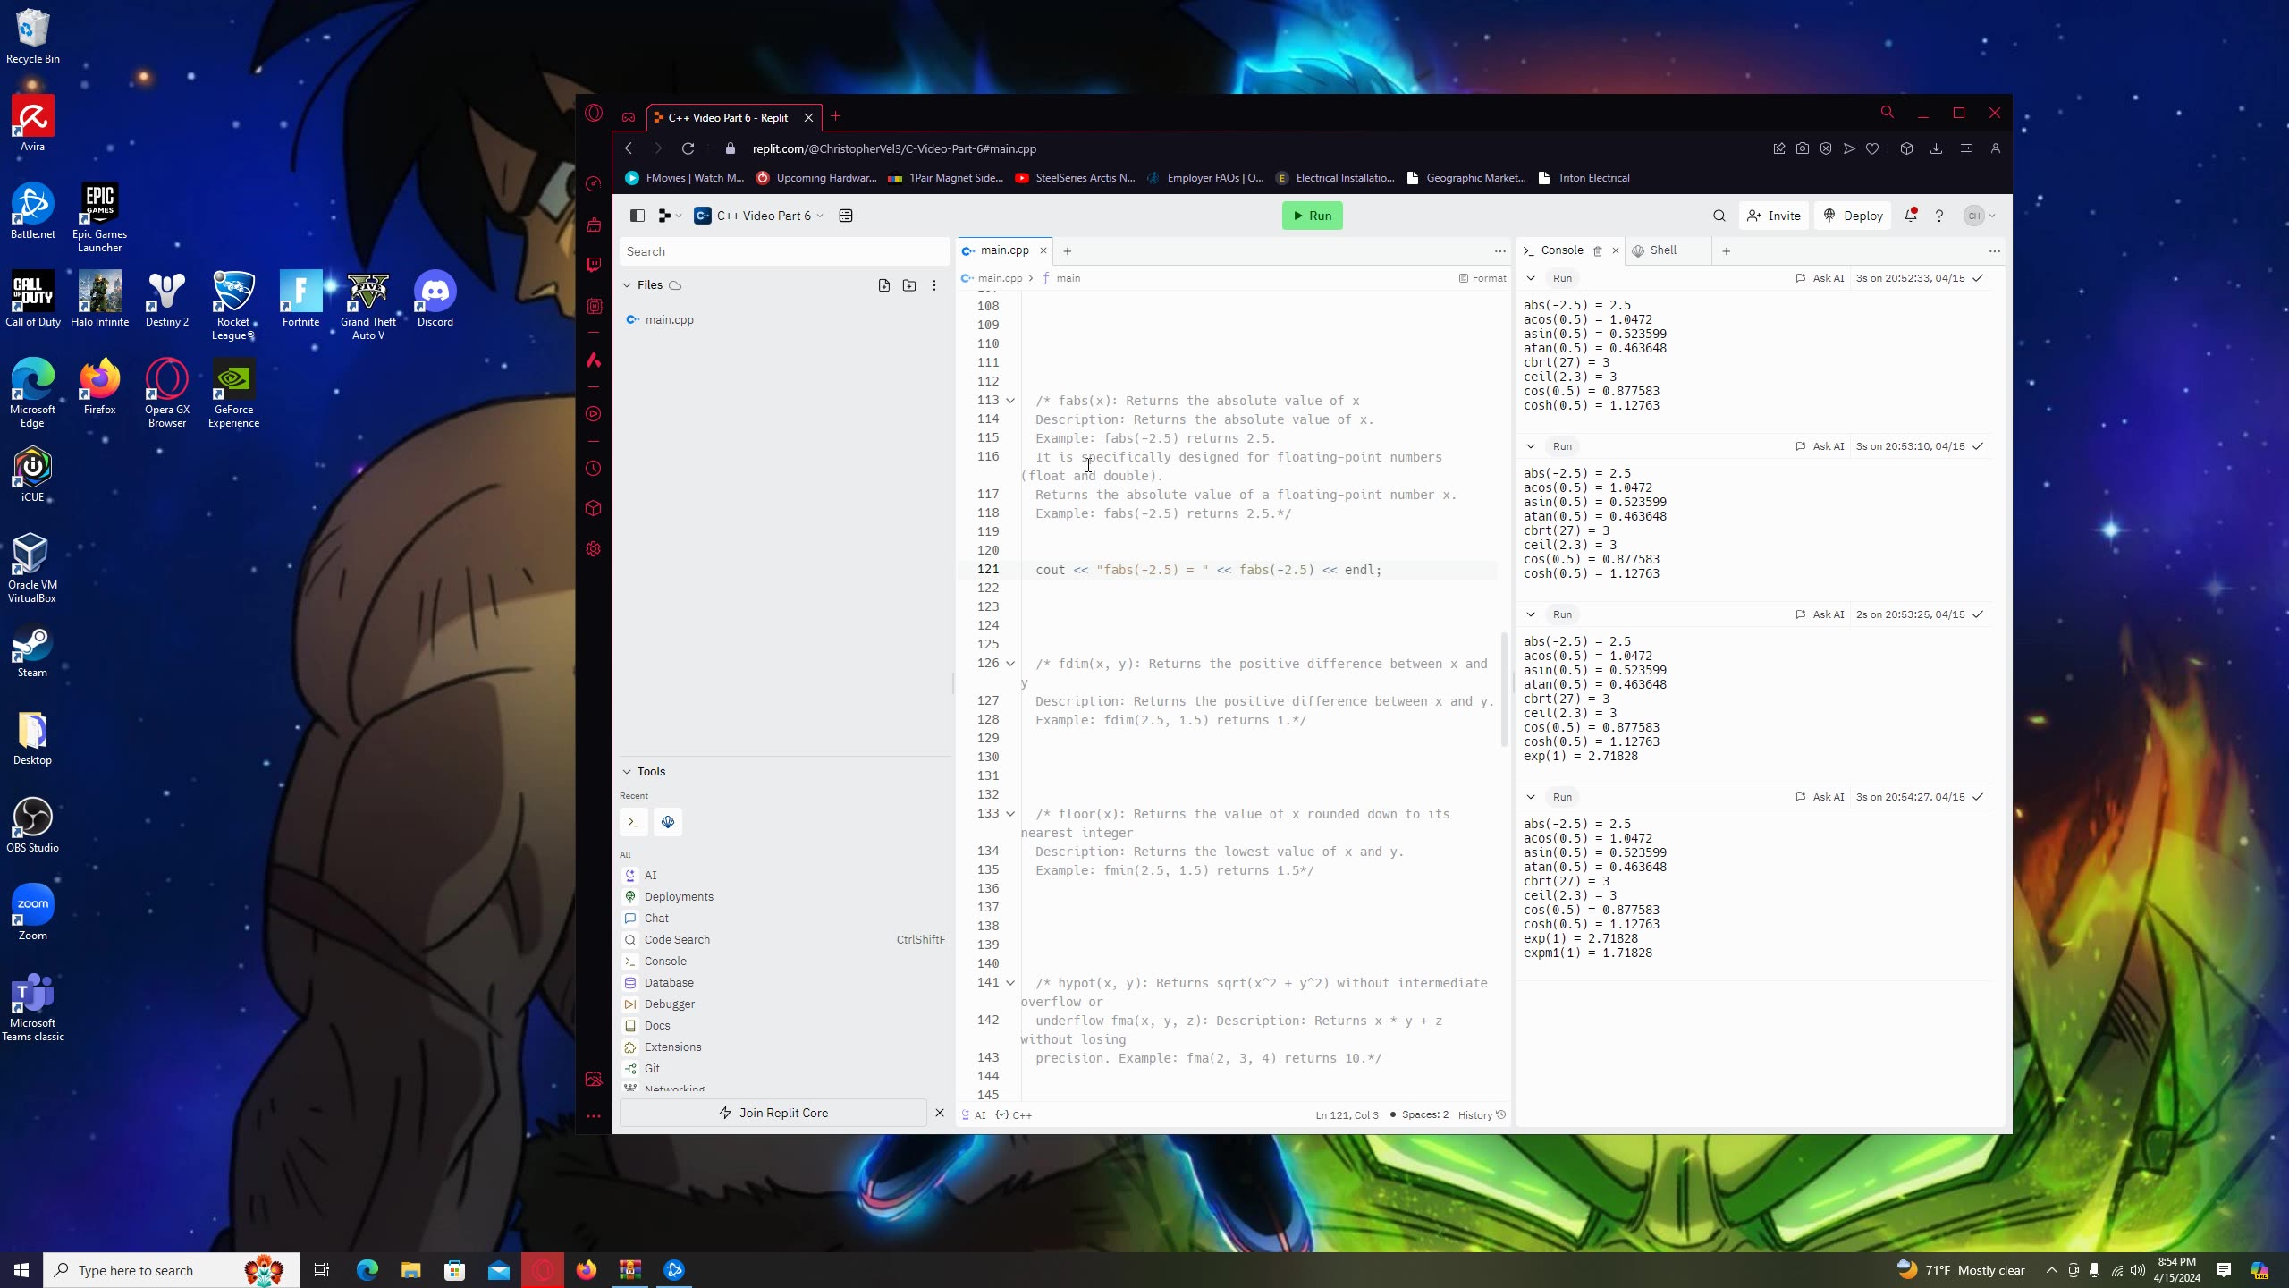Open the Shell tool icon under Recent
The image size is (2289, 1288).
pyautogui.click(x=667, y=822)
